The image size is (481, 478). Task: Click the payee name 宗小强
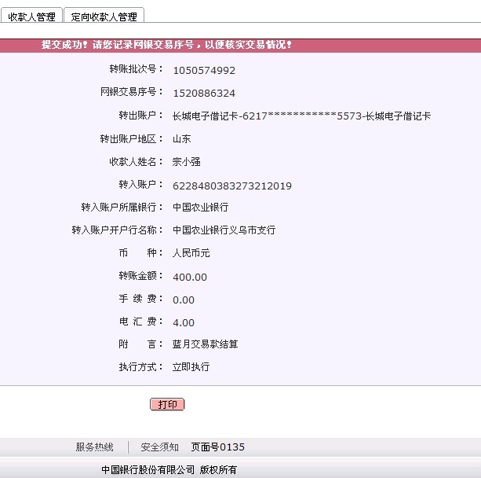(x=187, y=162)
